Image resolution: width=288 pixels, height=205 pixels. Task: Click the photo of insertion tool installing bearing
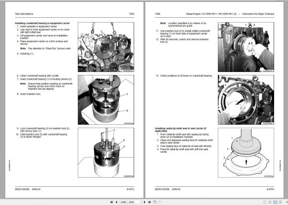(246, 47)
